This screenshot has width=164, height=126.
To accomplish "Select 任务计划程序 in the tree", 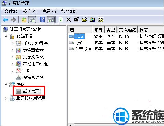I will (35, 43).
